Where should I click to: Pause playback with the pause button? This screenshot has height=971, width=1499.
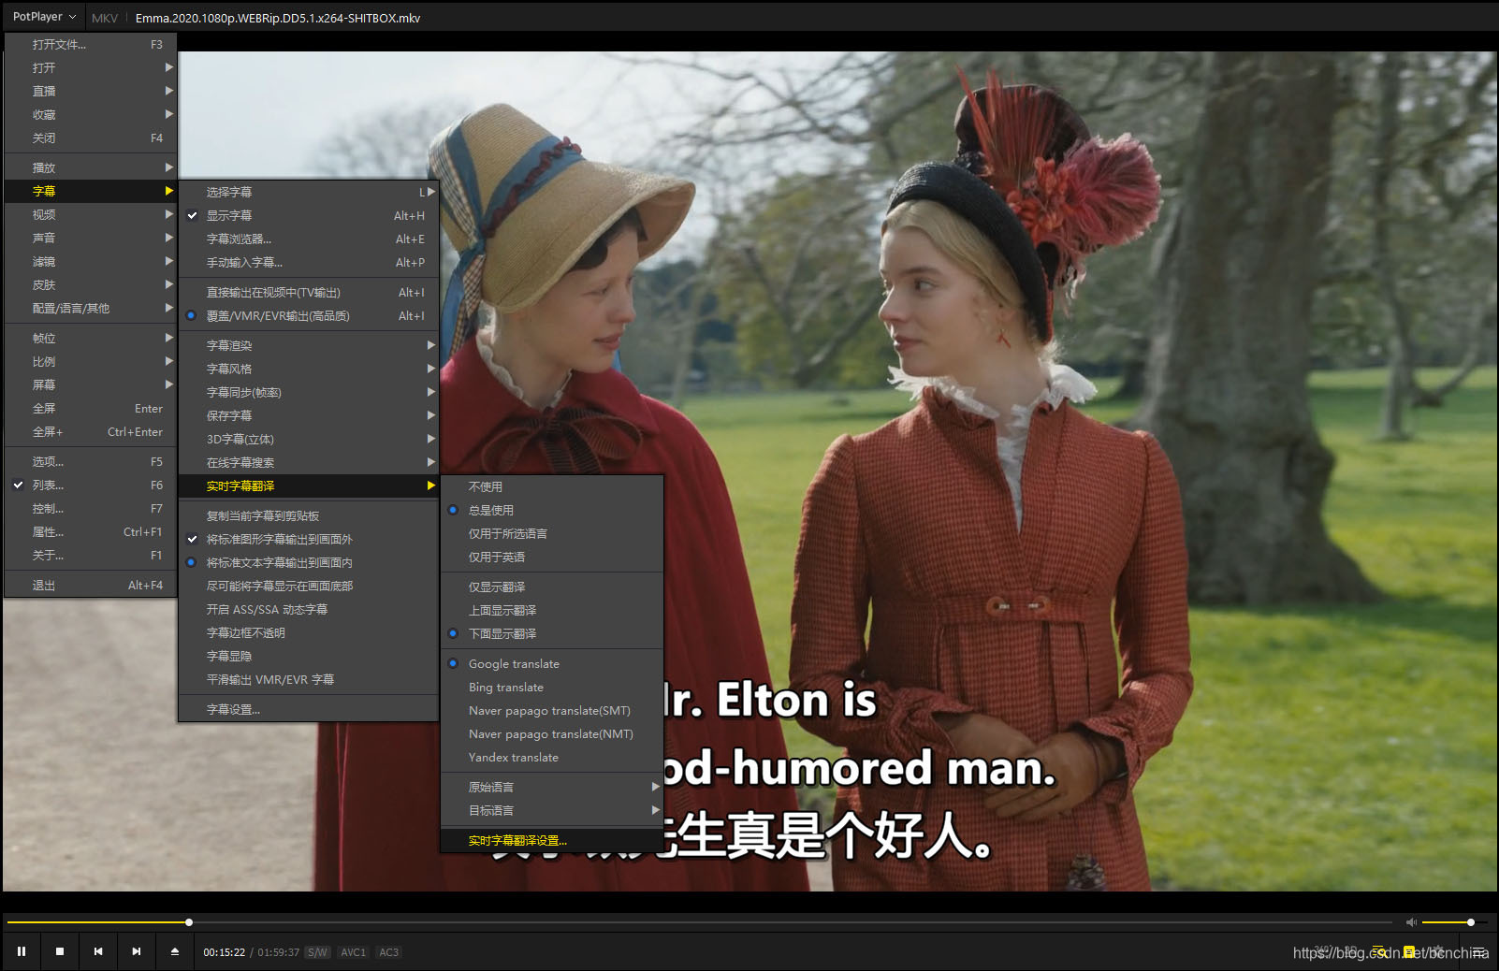(x=22, y=951)
